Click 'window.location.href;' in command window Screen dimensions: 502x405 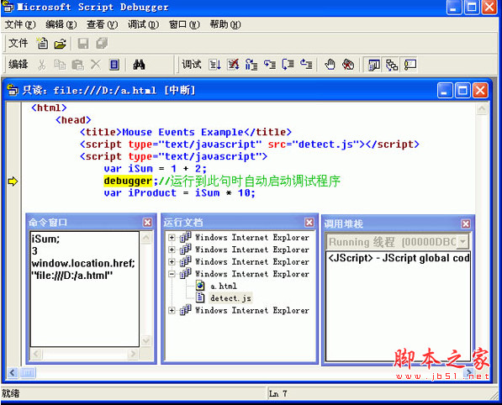[83, 263]
